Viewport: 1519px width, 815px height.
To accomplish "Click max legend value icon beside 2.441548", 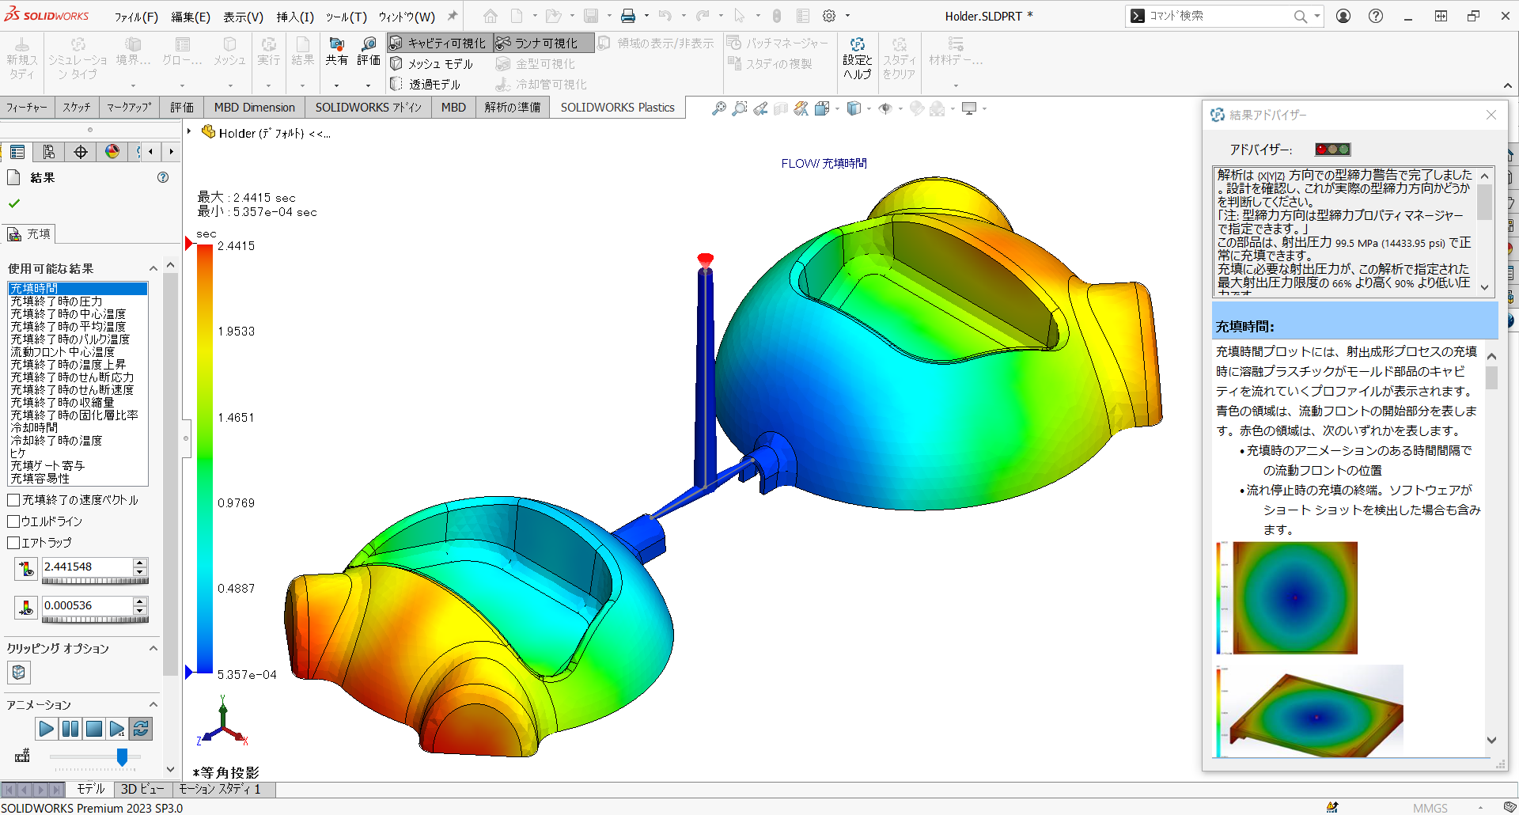I will tap(26, 568).
